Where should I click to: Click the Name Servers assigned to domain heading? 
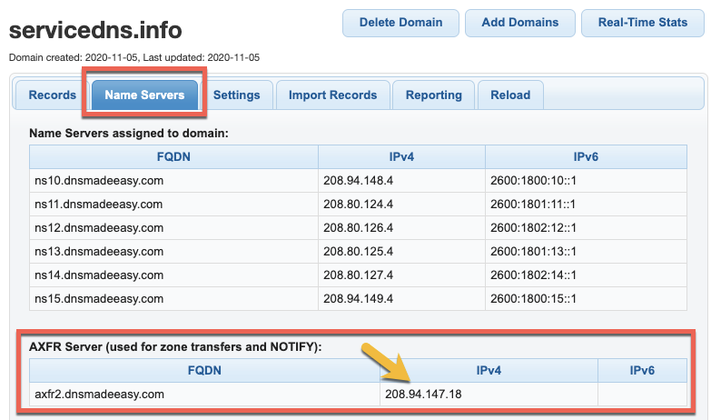tap(129, 134)
